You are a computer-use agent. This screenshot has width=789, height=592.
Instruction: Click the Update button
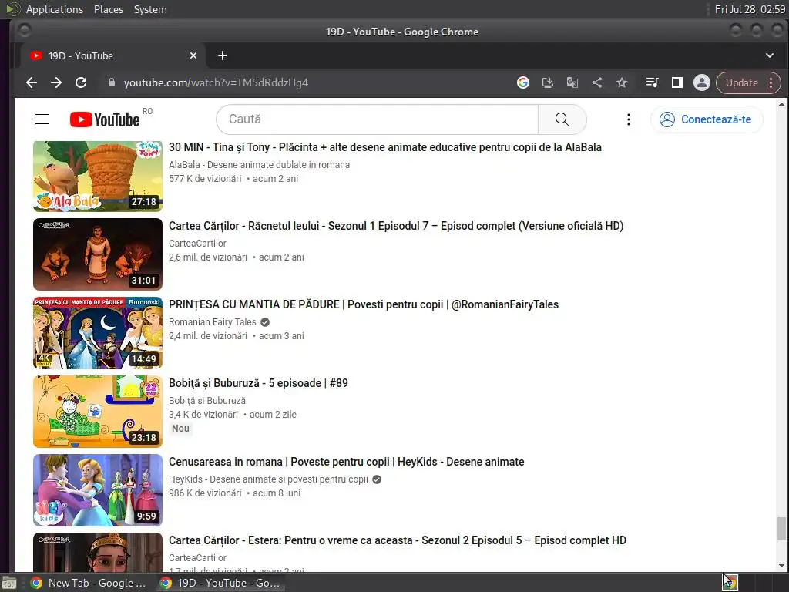click(x=741, y=82)
